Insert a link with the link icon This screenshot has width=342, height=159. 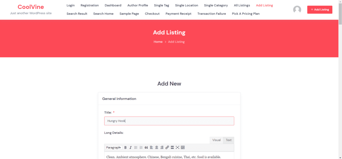point(167,147)
